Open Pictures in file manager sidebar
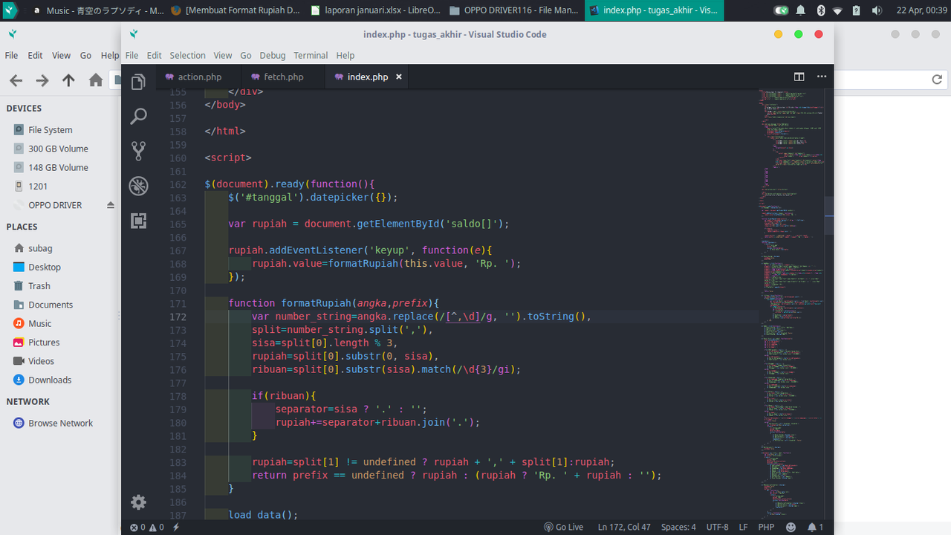The image size is (951, 535). click(x=44, y=343)
